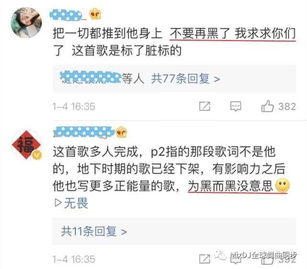Reply to first comment with speech-bubble icon
This screenshot has width=307, height=269.
(236, 106)
